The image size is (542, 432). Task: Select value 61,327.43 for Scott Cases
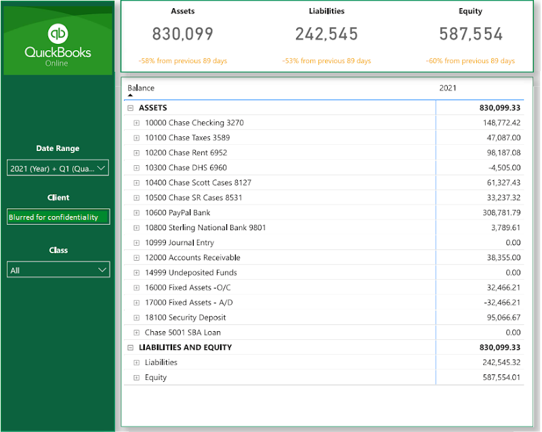pos(503,182)
